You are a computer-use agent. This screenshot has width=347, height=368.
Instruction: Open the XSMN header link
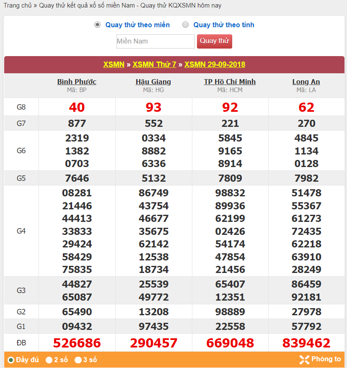114,64
